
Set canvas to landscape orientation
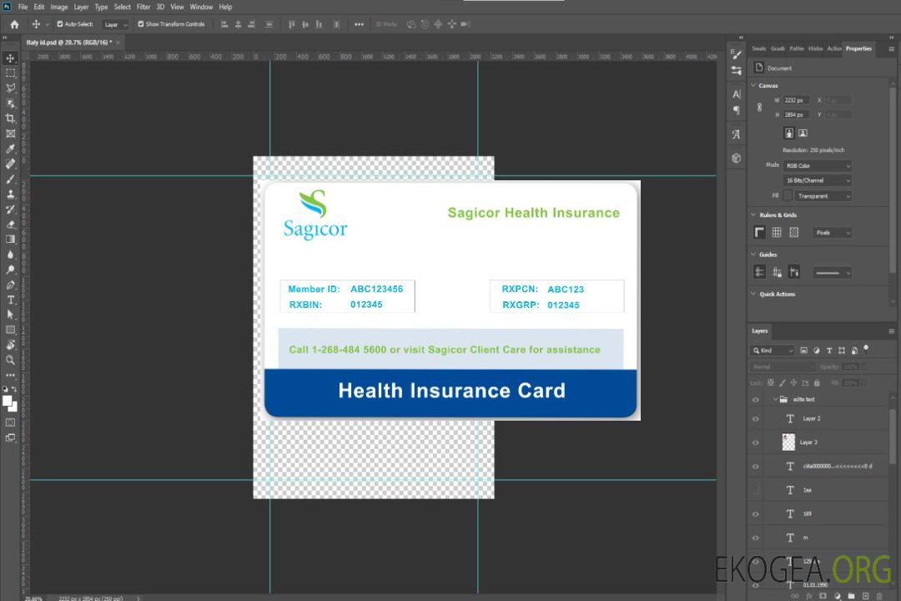(803, 133)
